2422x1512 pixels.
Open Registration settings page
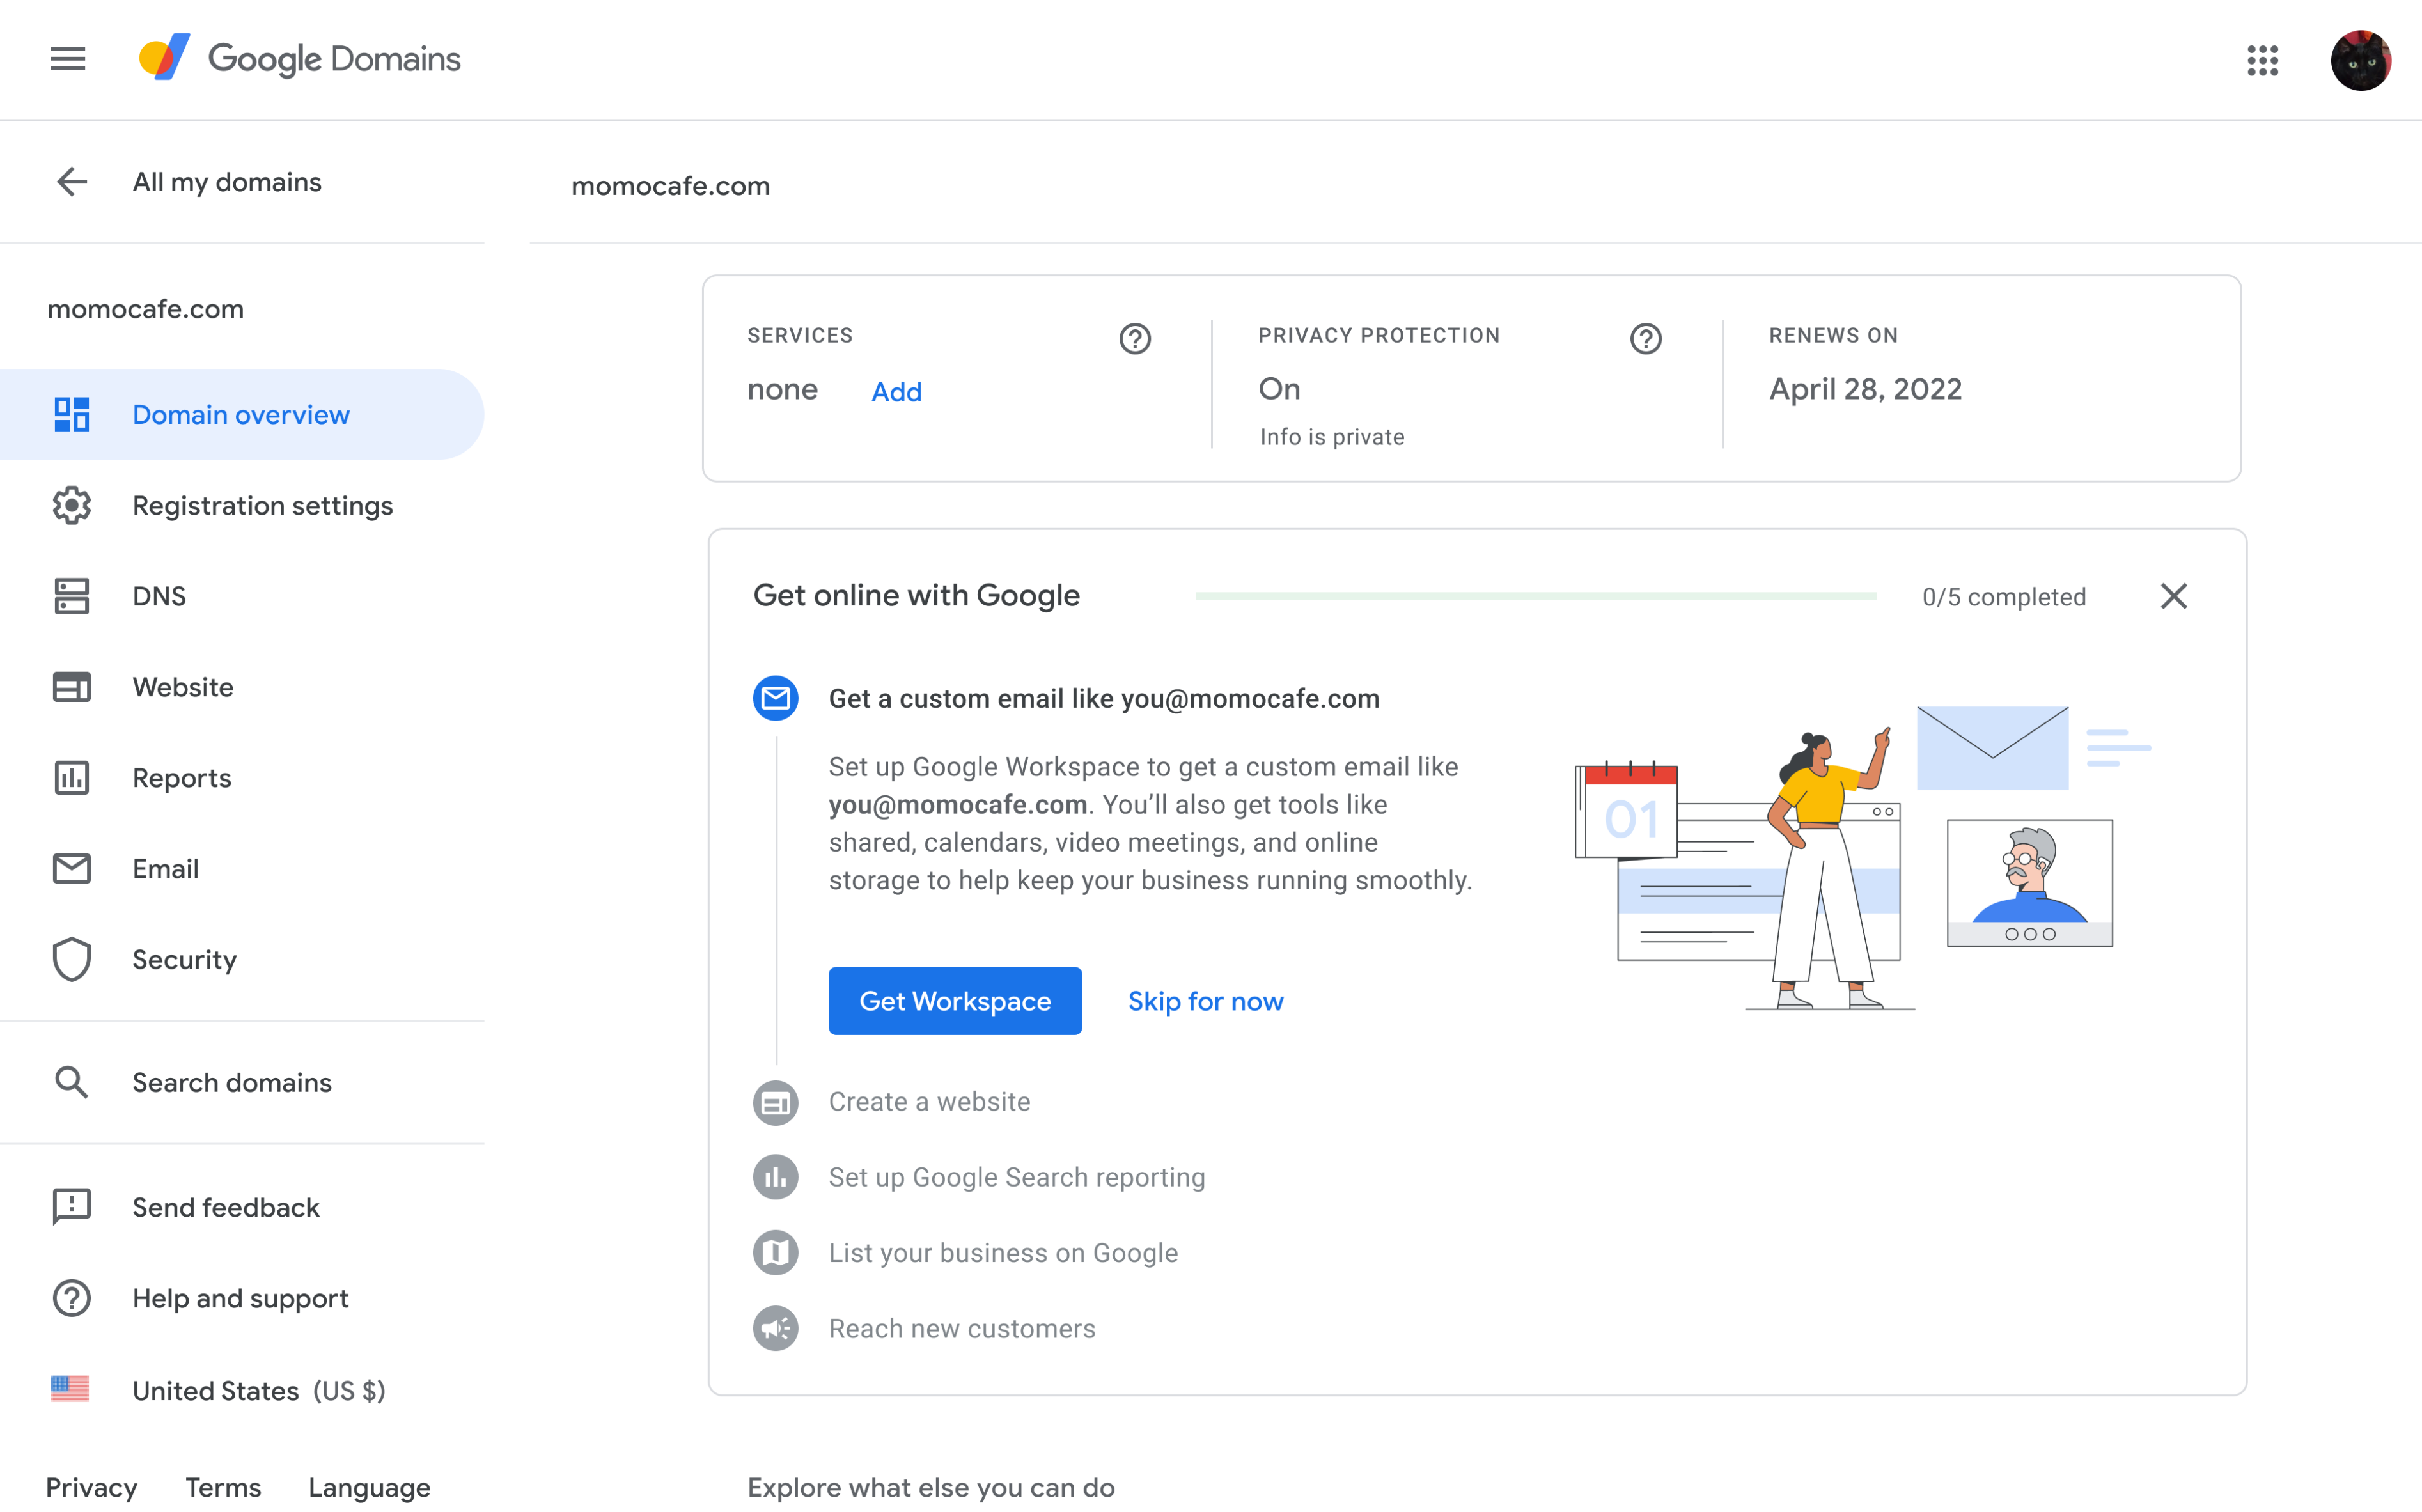point(263,506)
